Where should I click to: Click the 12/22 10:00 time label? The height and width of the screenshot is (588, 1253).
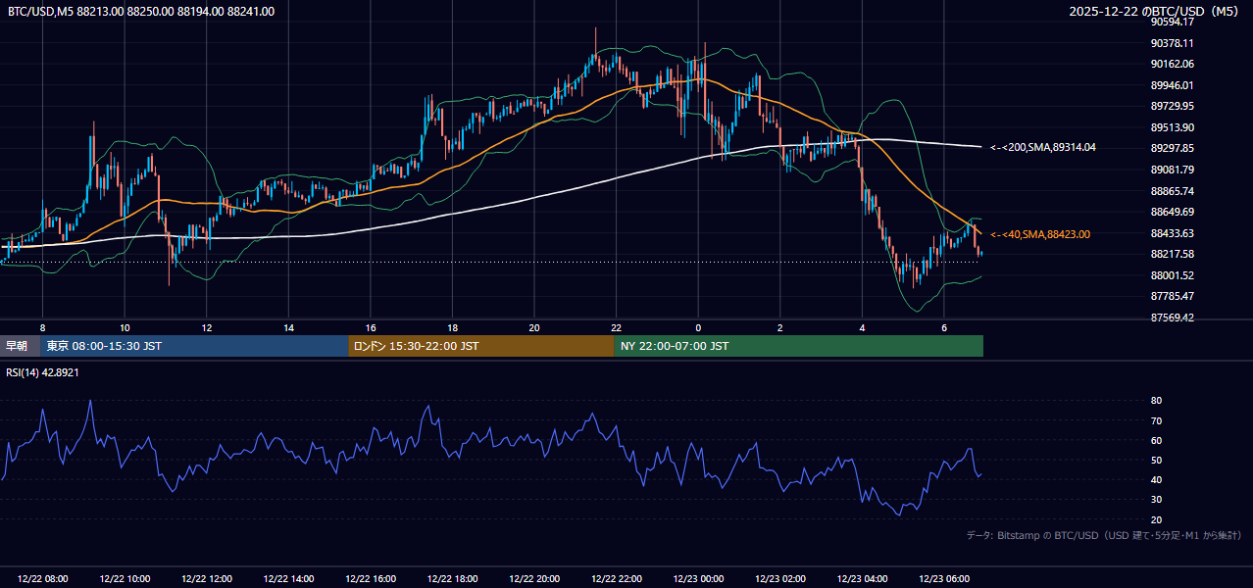click(125, 579)
